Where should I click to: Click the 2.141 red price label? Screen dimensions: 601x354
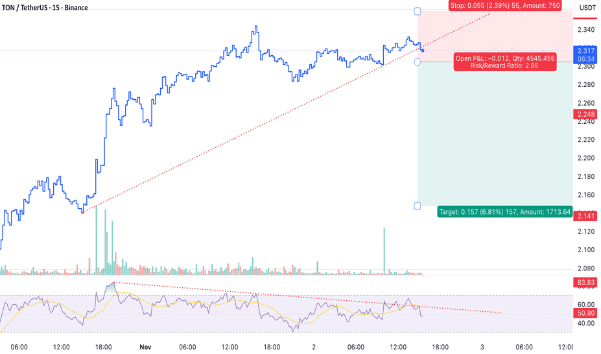tap(585, 216)
